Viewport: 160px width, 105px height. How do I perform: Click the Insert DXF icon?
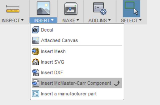[35, 73]
